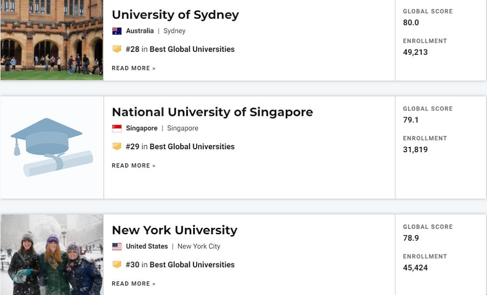
Task: Click the United States flag icon
Action: coord(117,247)
